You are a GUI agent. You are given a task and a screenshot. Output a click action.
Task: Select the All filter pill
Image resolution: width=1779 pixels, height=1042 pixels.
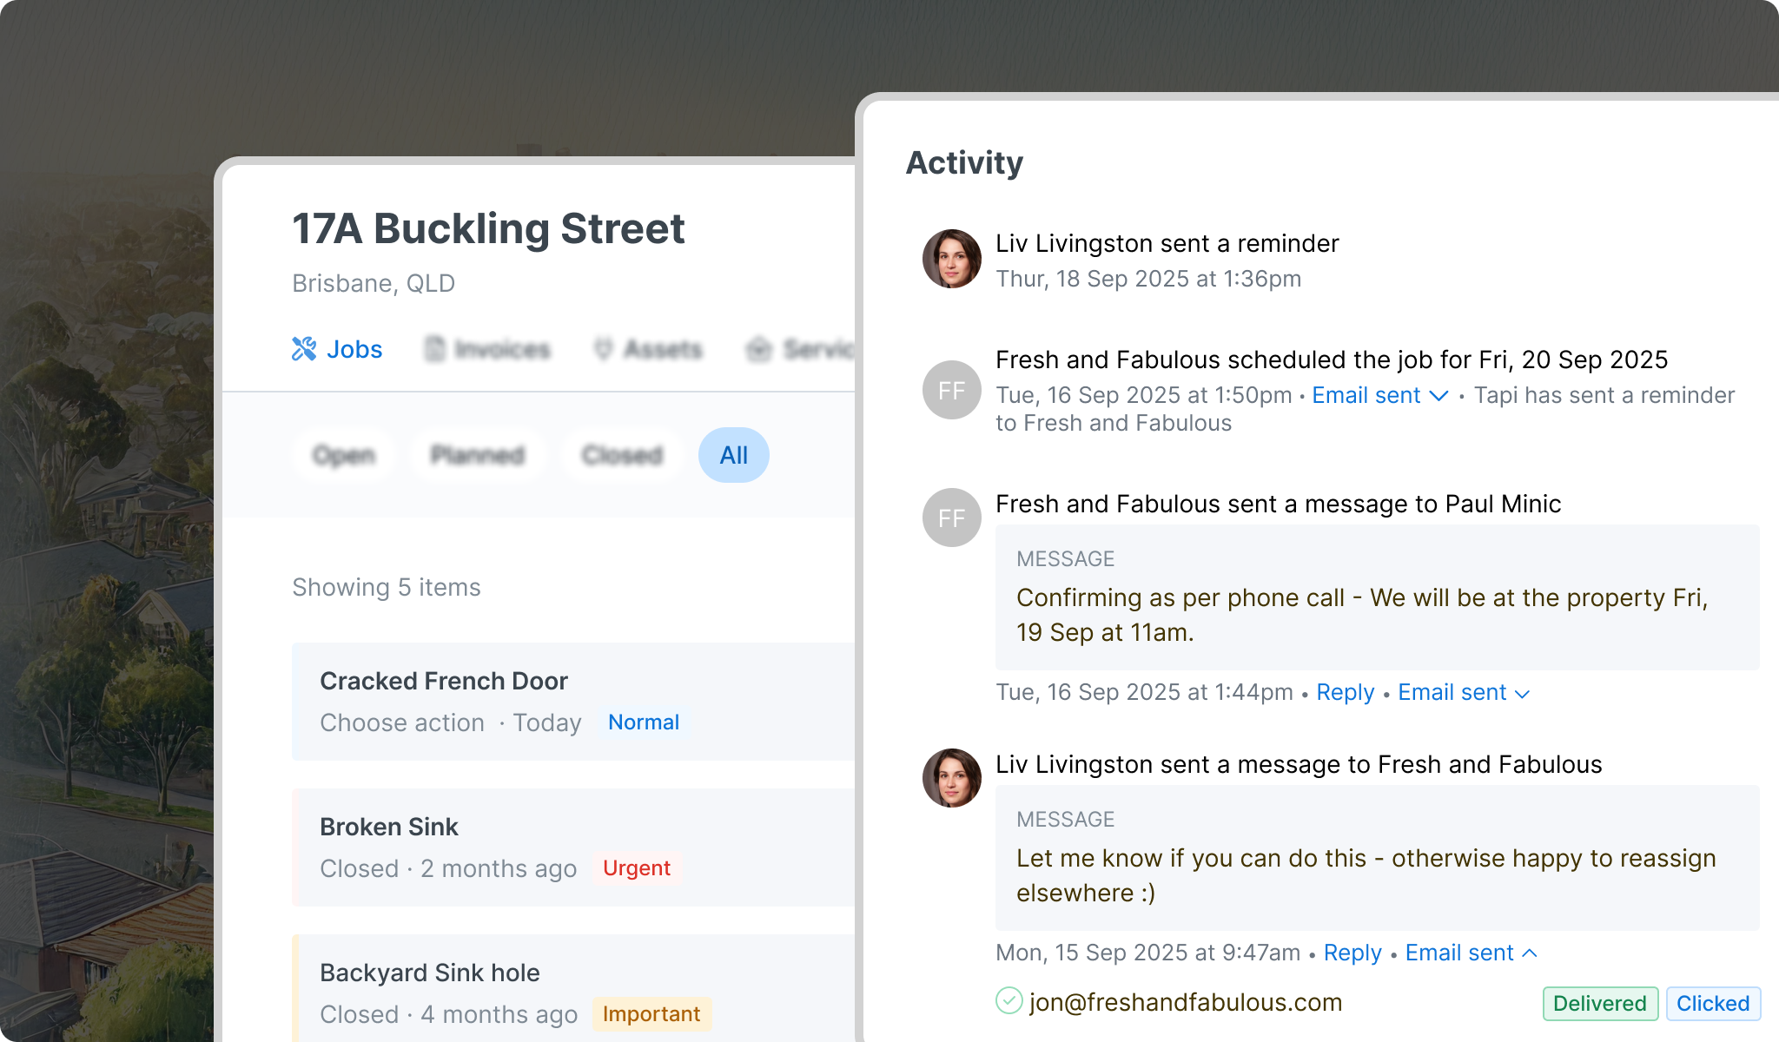[733, 455]
